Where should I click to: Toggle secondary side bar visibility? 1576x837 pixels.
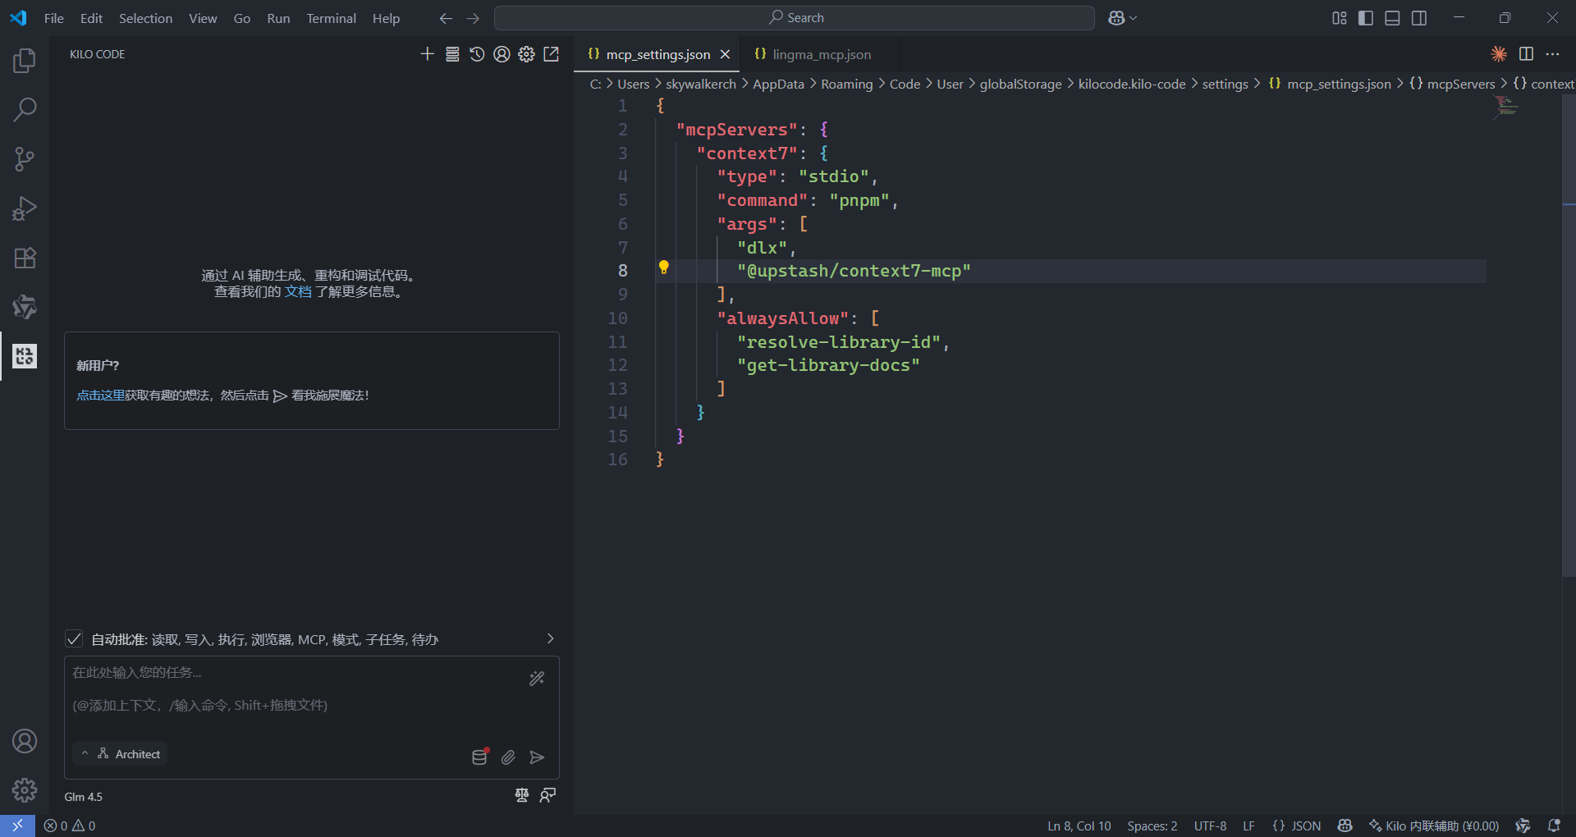1419,18
